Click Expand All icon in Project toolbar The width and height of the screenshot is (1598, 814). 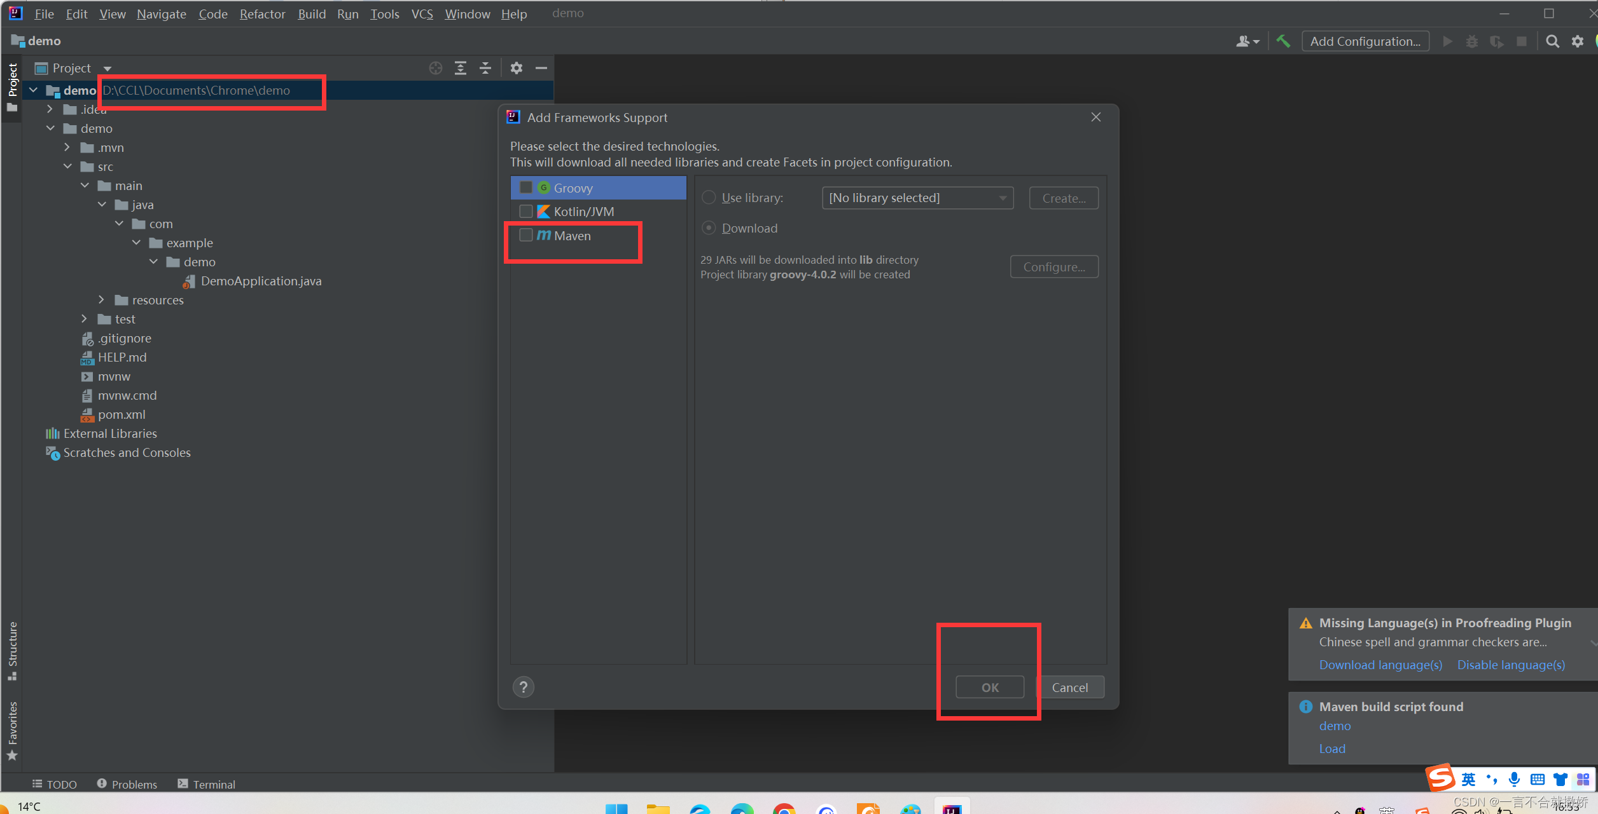[x=461, y=68]
